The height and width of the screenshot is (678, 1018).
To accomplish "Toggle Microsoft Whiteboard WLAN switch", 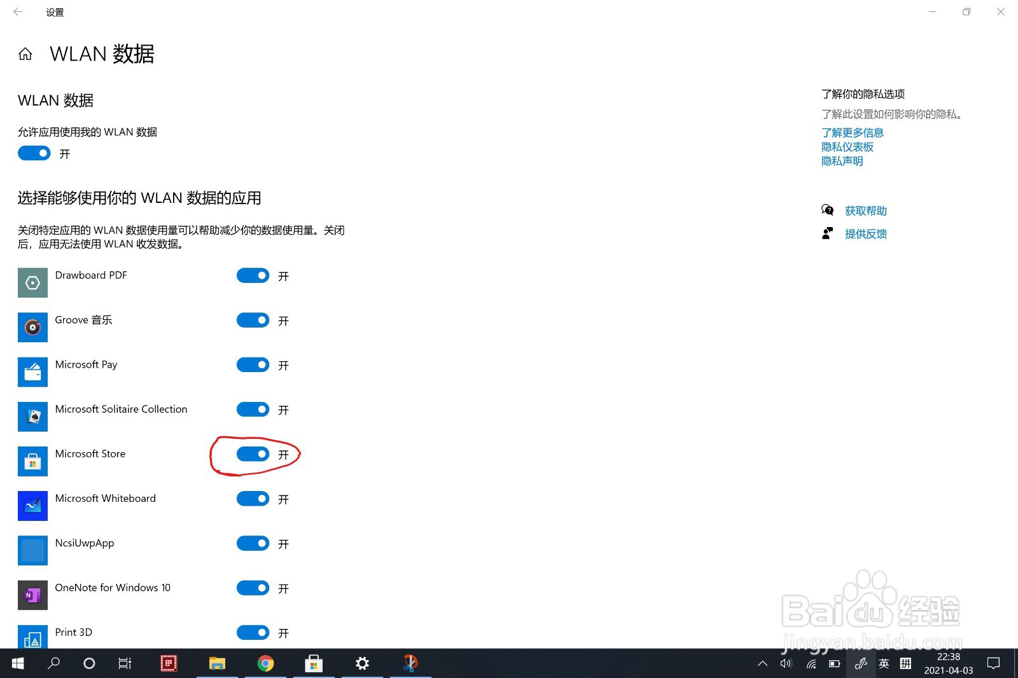I will pyautogui.click(x=253, y=499).
